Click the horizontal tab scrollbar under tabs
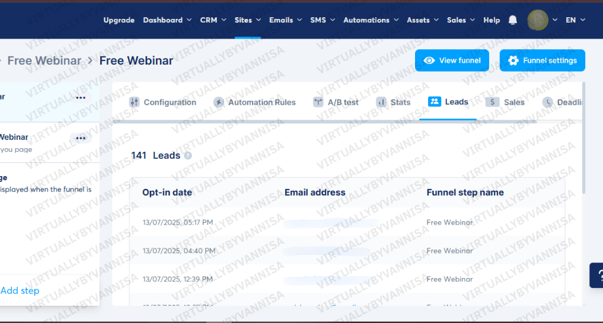The image size is (603, 323). click(324, 121)
